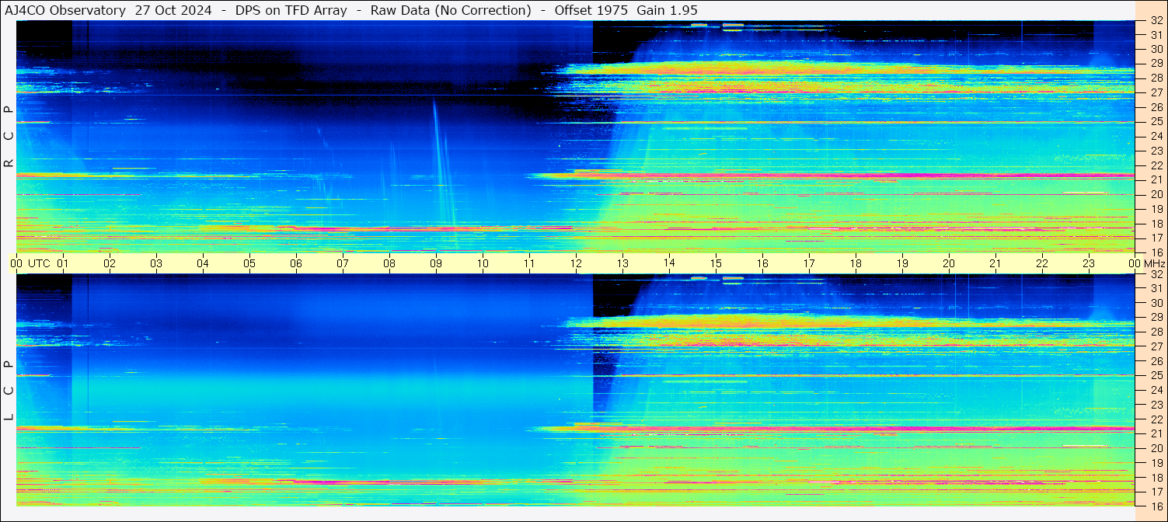Click 32 on the RCP frequency scale
The height and width of the screenshot is (522, 1168).
(1156, 21)
